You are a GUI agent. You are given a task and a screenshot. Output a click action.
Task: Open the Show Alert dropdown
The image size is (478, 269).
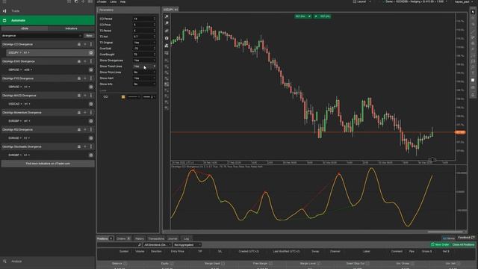[144, 78]
